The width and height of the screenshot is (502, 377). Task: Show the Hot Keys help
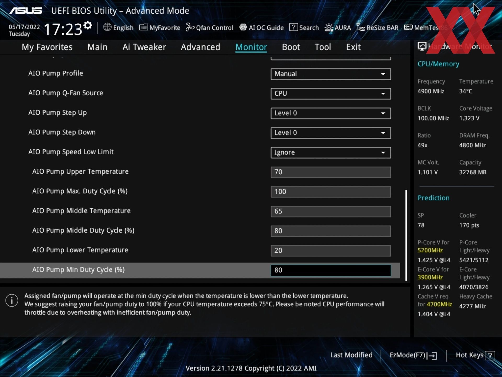click(x=475, y=355)
